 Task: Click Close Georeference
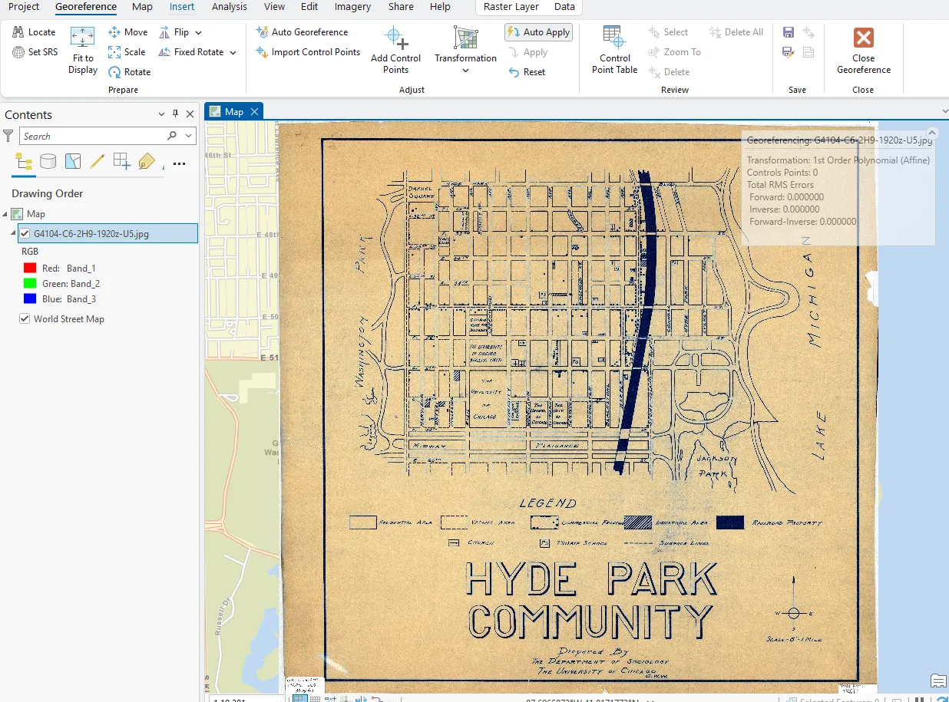pyautogui.click(x=864, y=51)
